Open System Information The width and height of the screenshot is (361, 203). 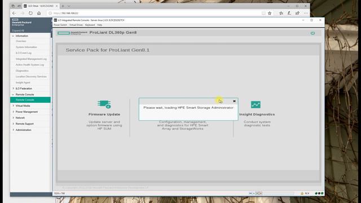tap(27, 47)
